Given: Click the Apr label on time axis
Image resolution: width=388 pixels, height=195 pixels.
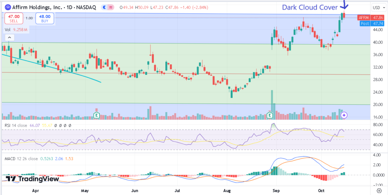Looking at the screenshot, I should 36,190.
